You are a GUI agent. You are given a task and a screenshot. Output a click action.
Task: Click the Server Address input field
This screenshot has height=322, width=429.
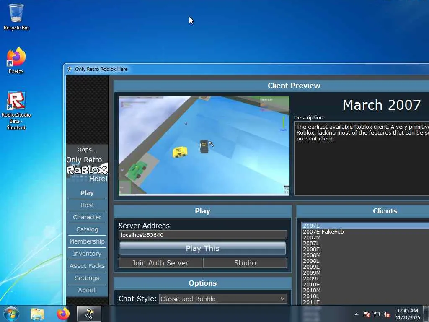click(203, 235)
